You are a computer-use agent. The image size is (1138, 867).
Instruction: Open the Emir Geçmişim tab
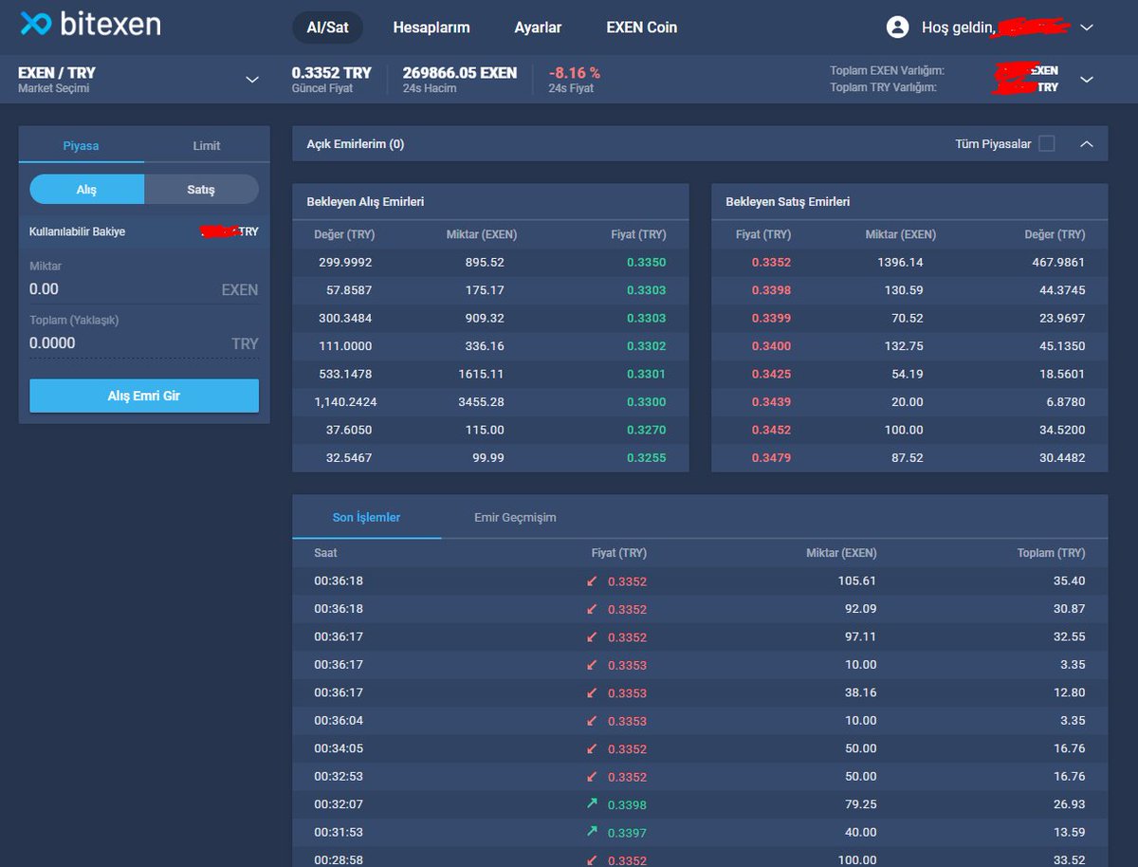(515, 517)
